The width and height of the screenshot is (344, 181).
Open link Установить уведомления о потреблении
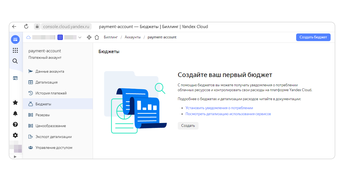[x=219, y=108]
